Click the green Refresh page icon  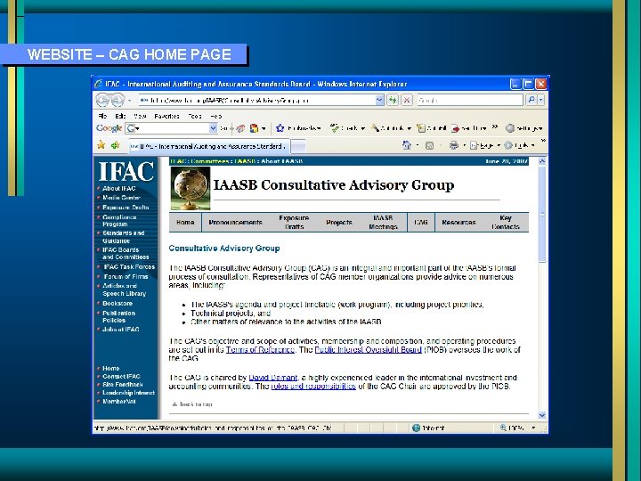click(393, 100)
